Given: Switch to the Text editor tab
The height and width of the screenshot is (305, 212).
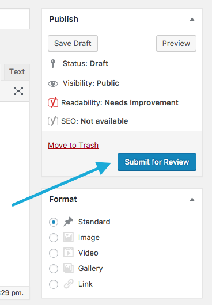Looking at the screenshot, I should tap(17, 72).
